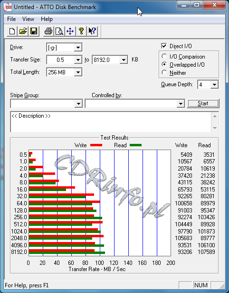Click the read value 107589
Image resolution: width=229 pixels, height=293 pixels.
point(206,252)
